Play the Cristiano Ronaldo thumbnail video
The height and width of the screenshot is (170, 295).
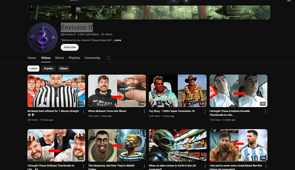[239, 91]
